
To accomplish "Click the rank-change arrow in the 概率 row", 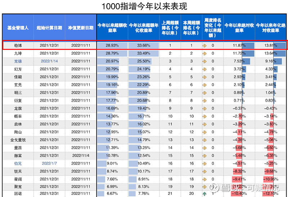I will coord(204,116).
